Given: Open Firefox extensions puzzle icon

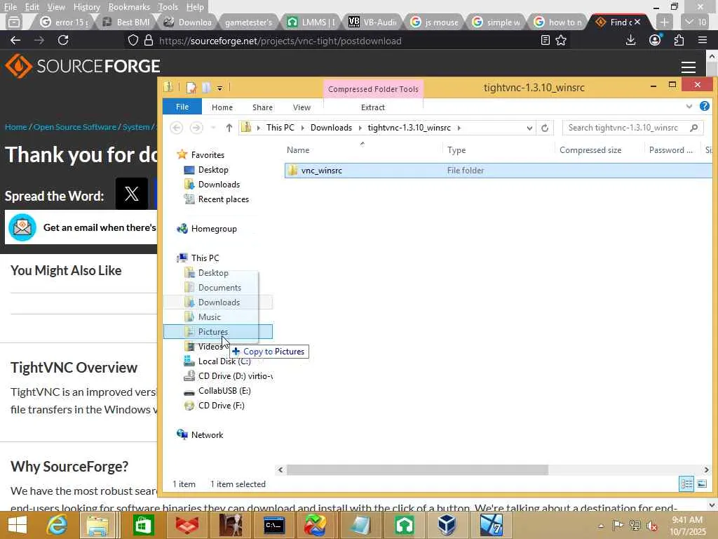Looking at the screenshot, I should point(679,40).
